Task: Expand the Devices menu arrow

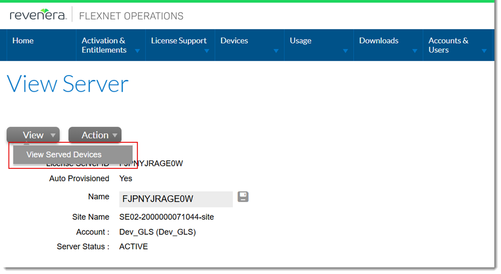Action: [x=276, y=51]
